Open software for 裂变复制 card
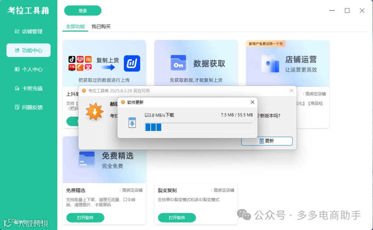 [x=177, y=218]
